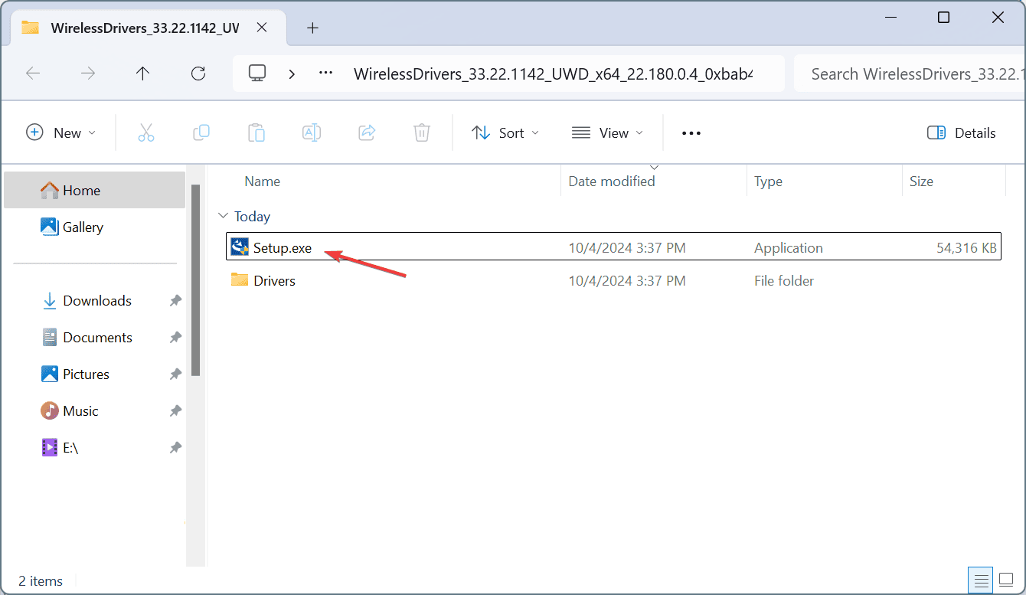Unpin Documents using its pin icon
Image resolution: width=1026 pixels, height=595 pixels.
click(x=175, y=338)
